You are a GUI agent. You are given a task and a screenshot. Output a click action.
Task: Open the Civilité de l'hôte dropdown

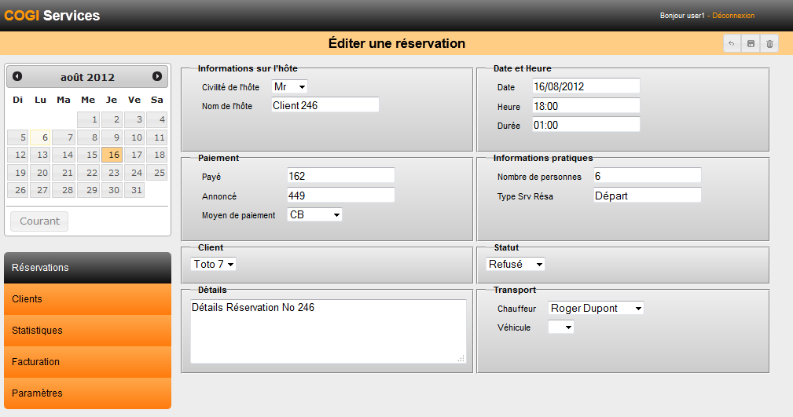coord(289,86)
